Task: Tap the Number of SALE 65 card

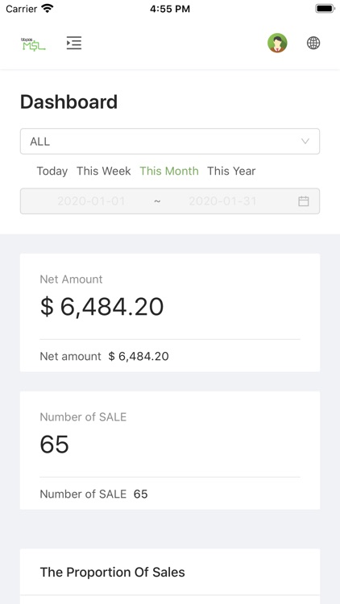Action: 170,450
